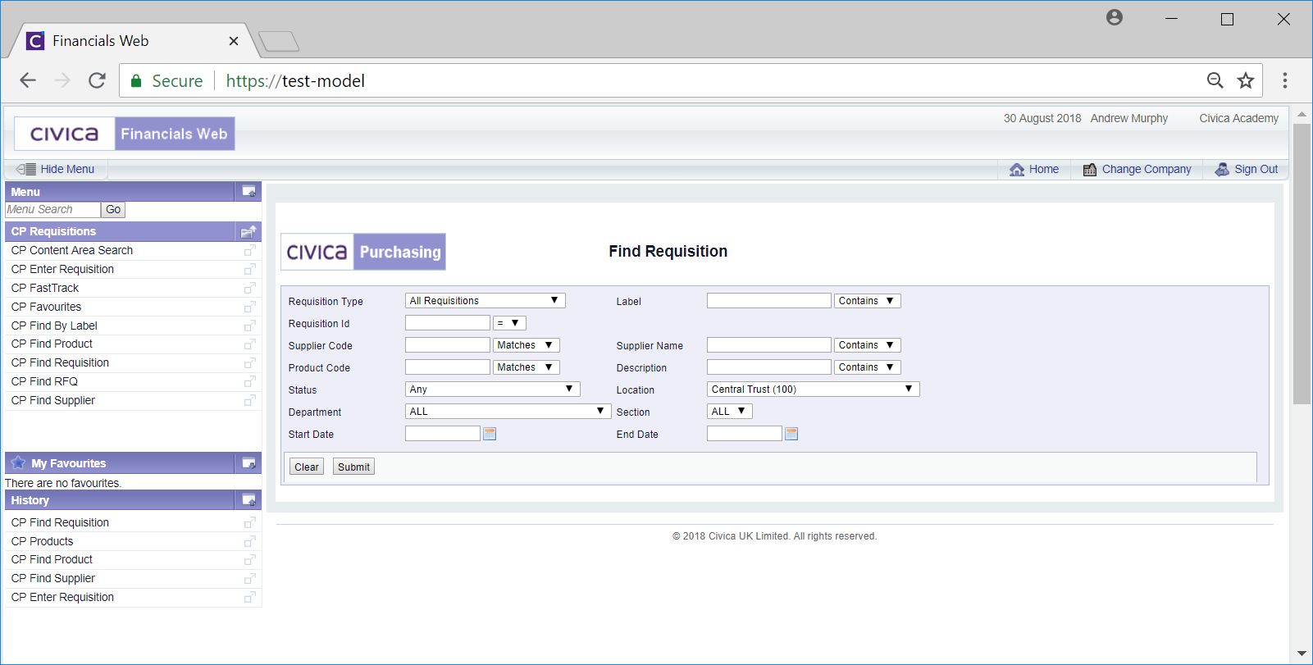
Task: Open the Chrome three-dot menu
Action: [x=1285, y=80]
